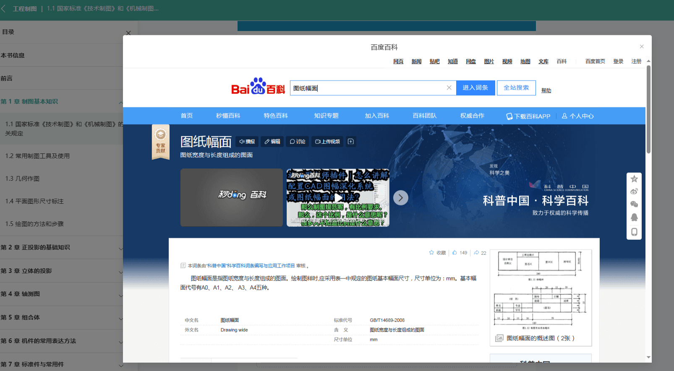The height and width of the screenshot is (371, 674).
Task: Select 知识专题 in the nav bar
Action: click(x=327, y=116)
